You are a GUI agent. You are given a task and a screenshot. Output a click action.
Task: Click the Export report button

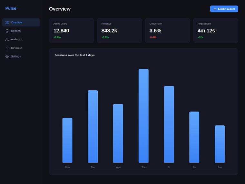pos(224,9)
